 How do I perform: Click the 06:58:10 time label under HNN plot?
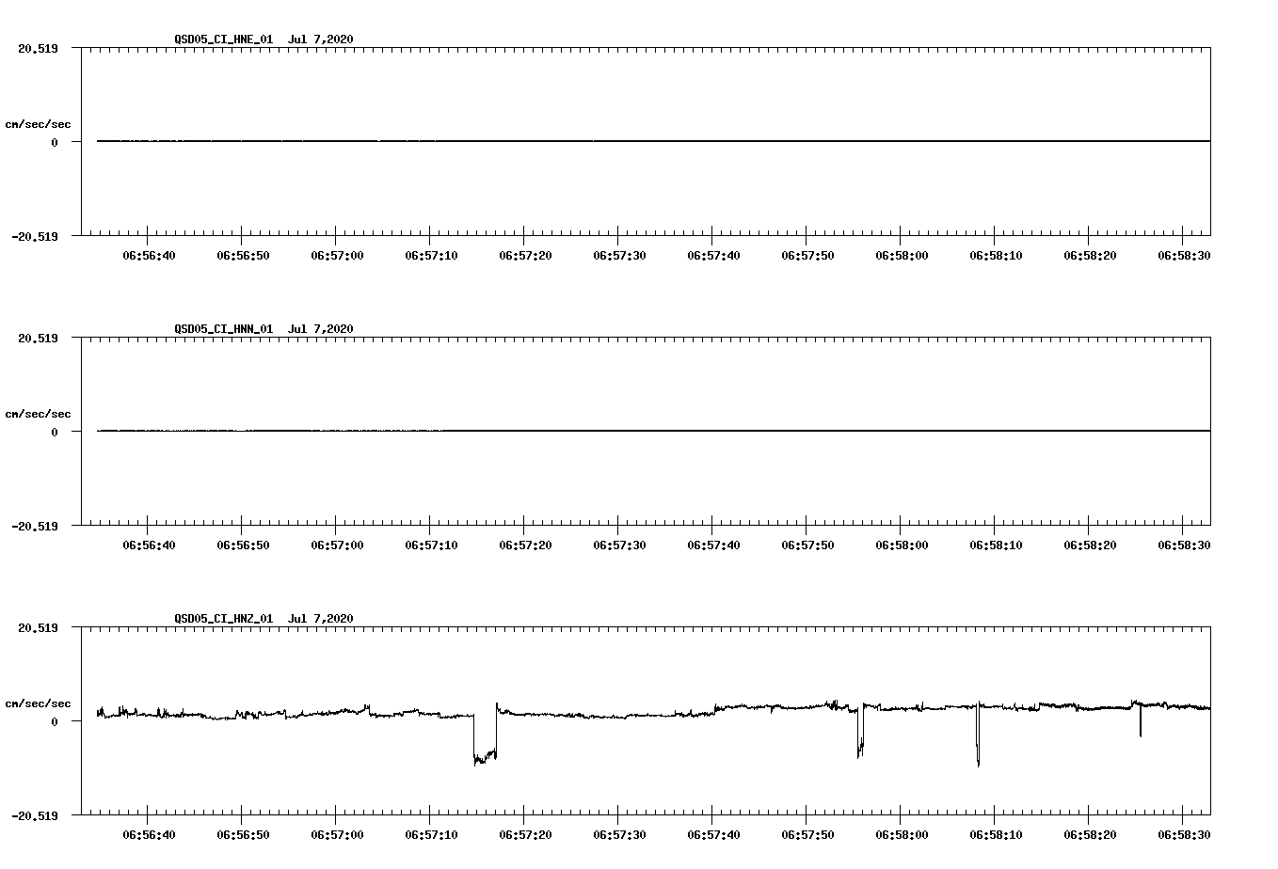coord(996,545)
